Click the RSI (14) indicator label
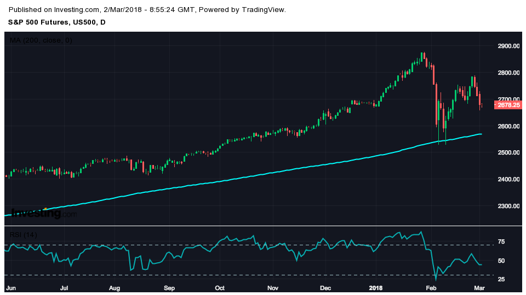This screenshot has width=526, height=295. tap(23, 235)
